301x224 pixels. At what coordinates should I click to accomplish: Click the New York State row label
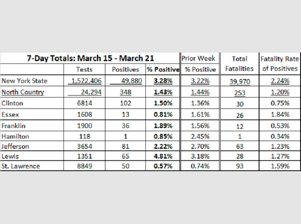pyautogui.click(x=24, y=81)
